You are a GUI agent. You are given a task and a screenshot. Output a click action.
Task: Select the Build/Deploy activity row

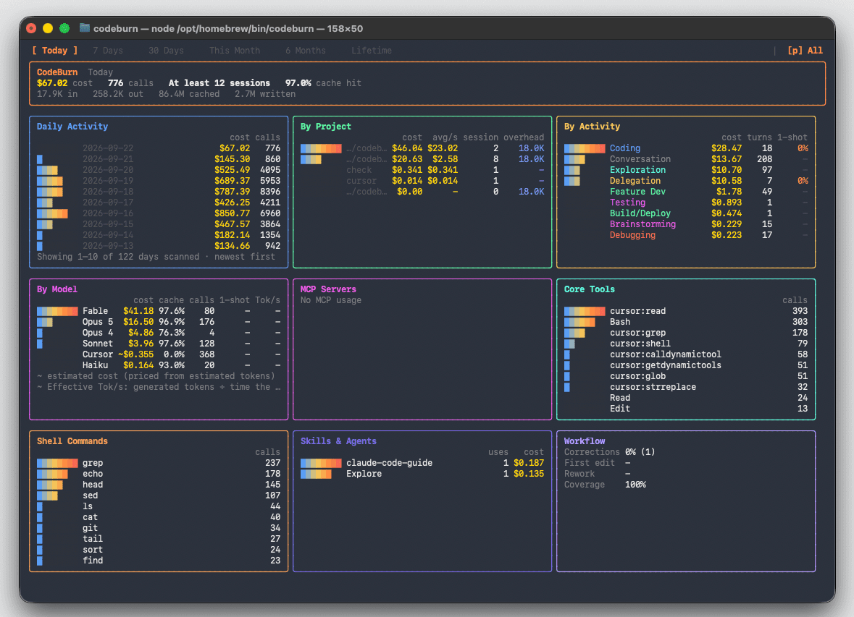pos(686,214)
